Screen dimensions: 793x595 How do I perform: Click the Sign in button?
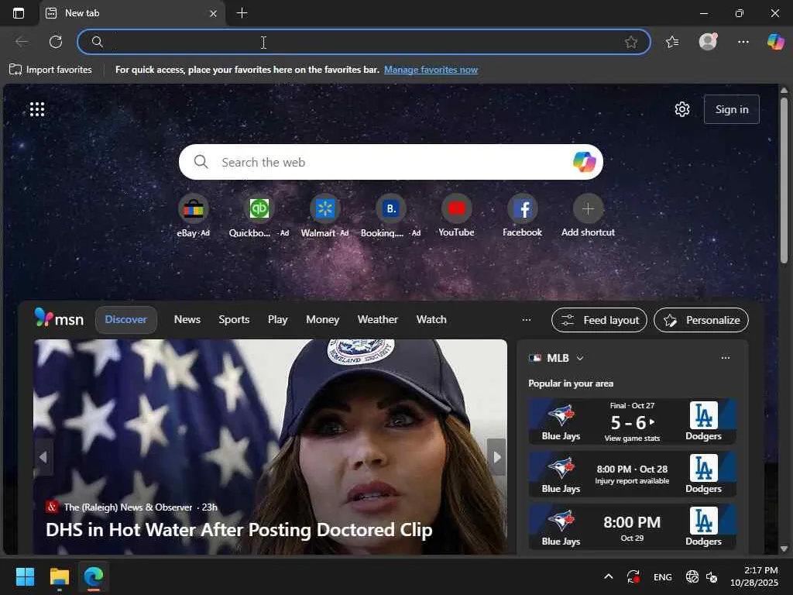[731, 109]
